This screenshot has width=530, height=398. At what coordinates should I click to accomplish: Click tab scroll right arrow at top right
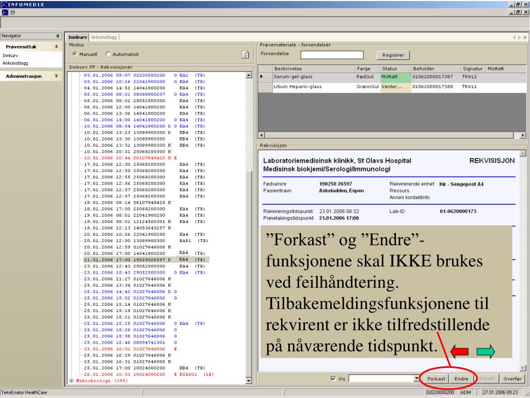tap(519, 37)
